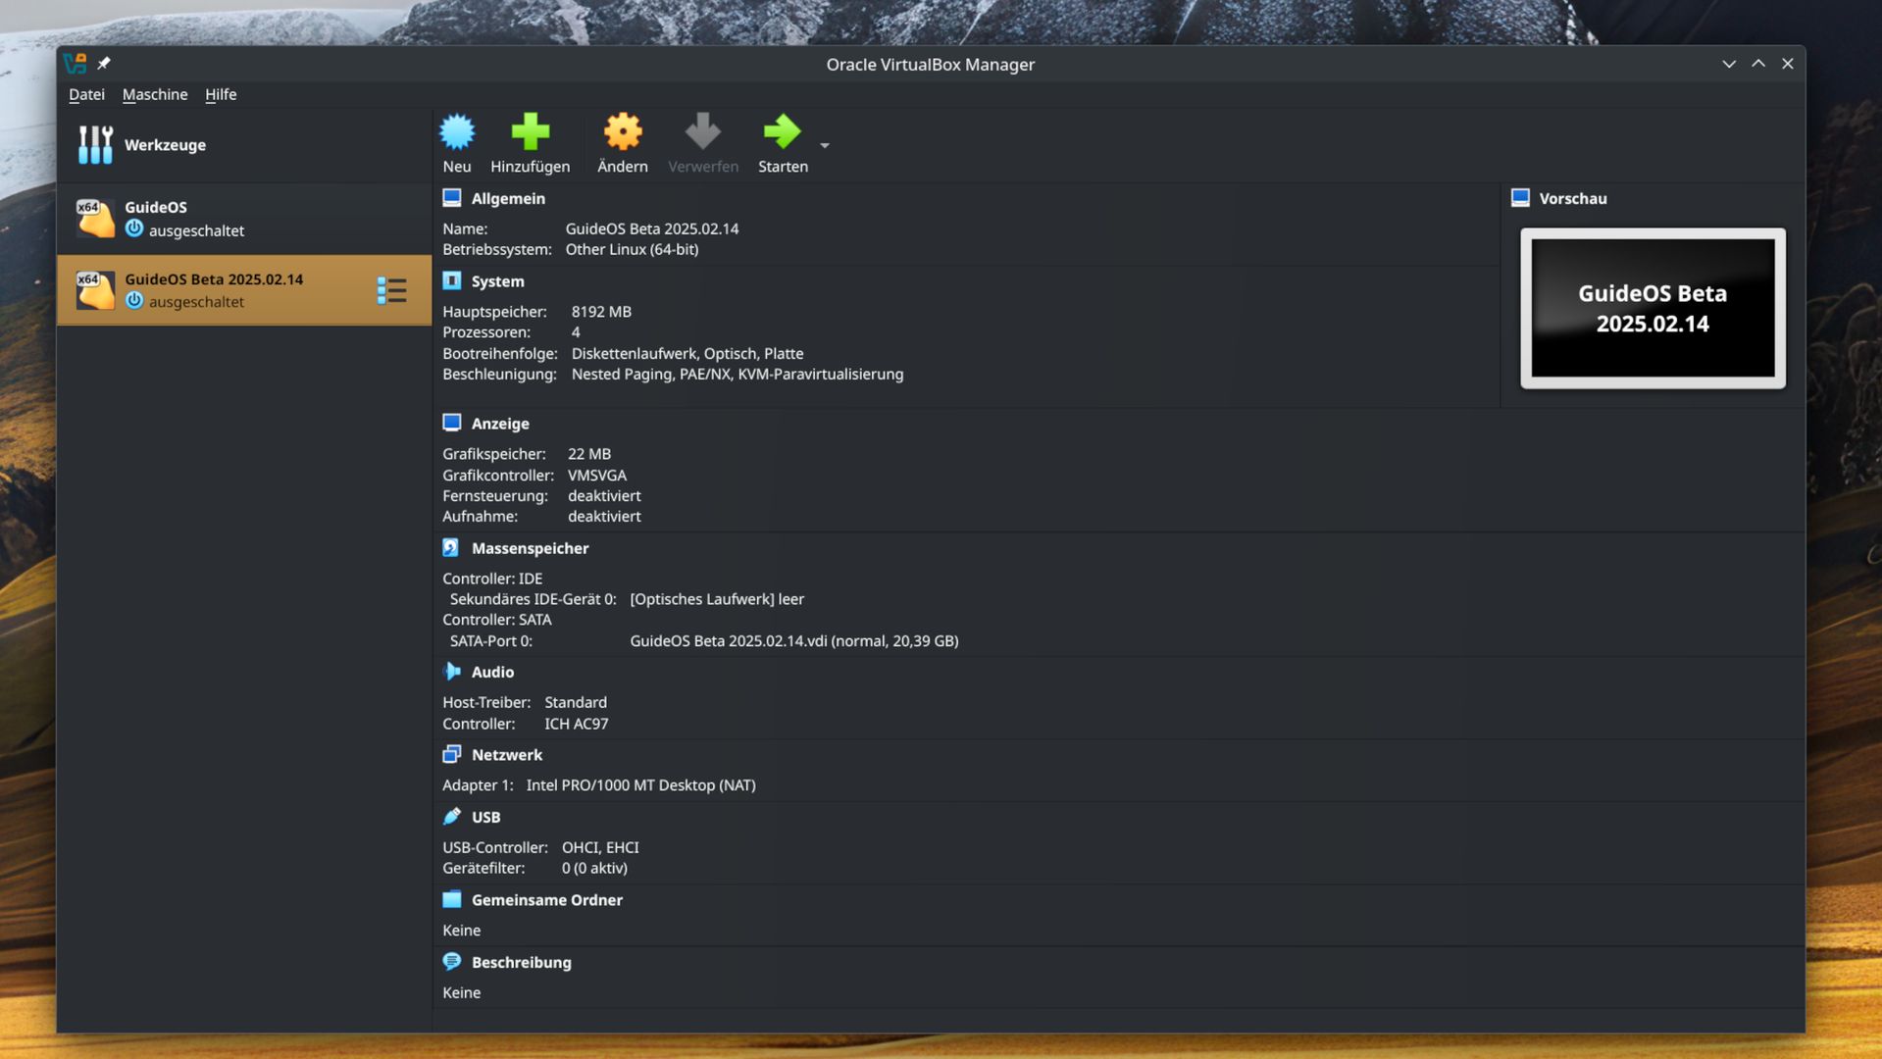The image size is (1882, 1059).
Task: Click the System chip icon
Action: click(452, 281)
